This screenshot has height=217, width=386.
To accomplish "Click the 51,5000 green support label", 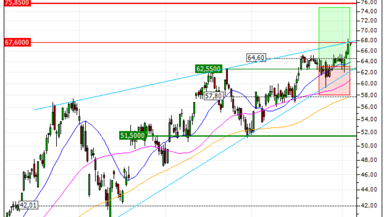I will [x=133, y=136].
